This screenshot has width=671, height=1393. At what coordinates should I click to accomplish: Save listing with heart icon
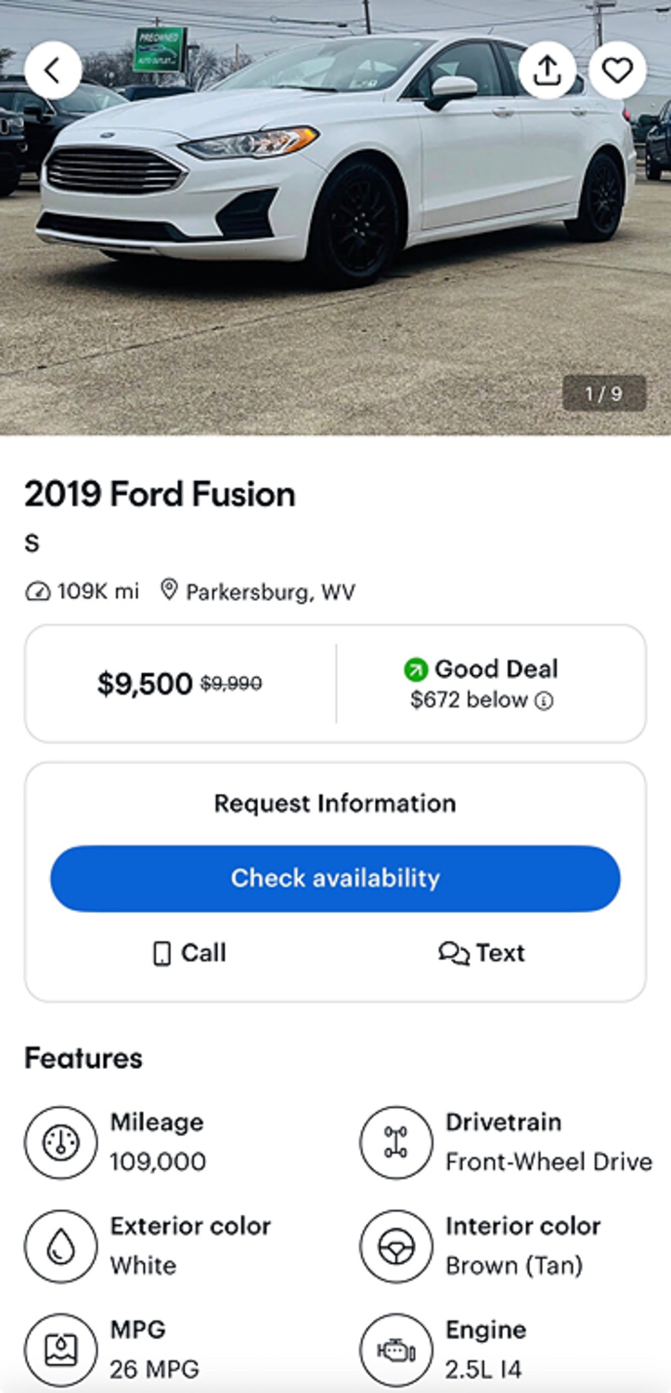click(617, 70)
